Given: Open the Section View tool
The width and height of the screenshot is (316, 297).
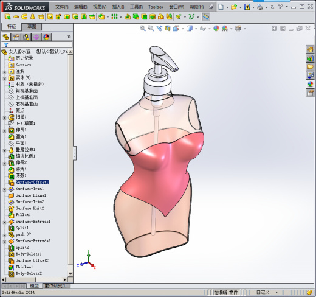Looking at the screenshot, I should [x=168, y=29].
